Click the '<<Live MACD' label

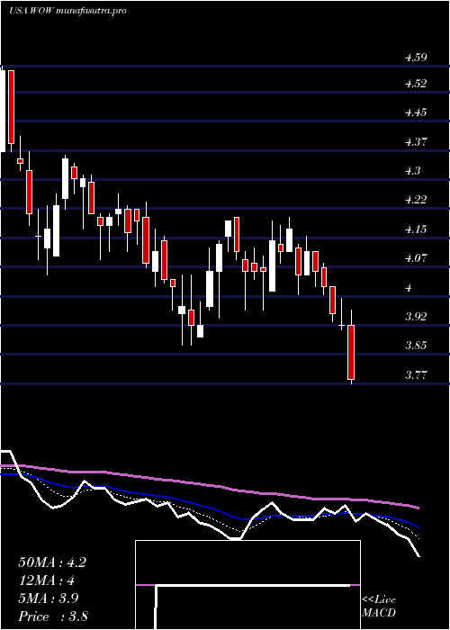click(379, 607)
